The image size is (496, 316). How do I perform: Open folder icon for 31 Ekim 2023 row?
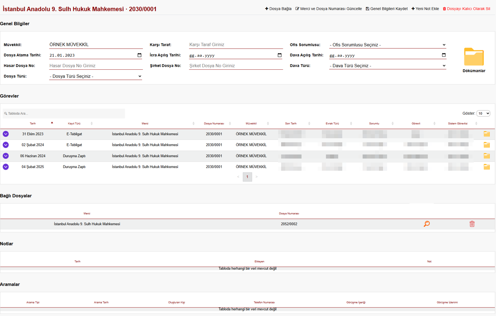point(486,134)
